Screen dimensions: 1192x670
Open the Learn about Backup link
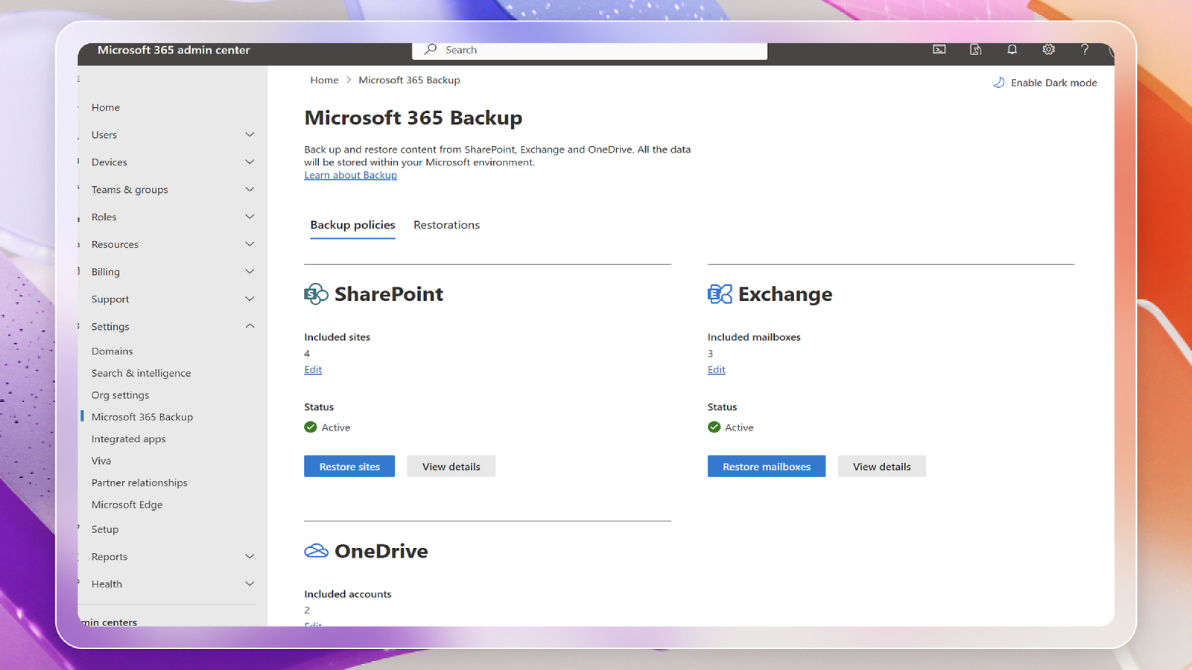[x=350, y=175]
